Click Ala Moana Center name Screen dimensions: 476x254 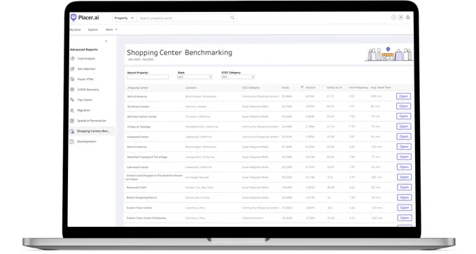[x=138, y=107]
